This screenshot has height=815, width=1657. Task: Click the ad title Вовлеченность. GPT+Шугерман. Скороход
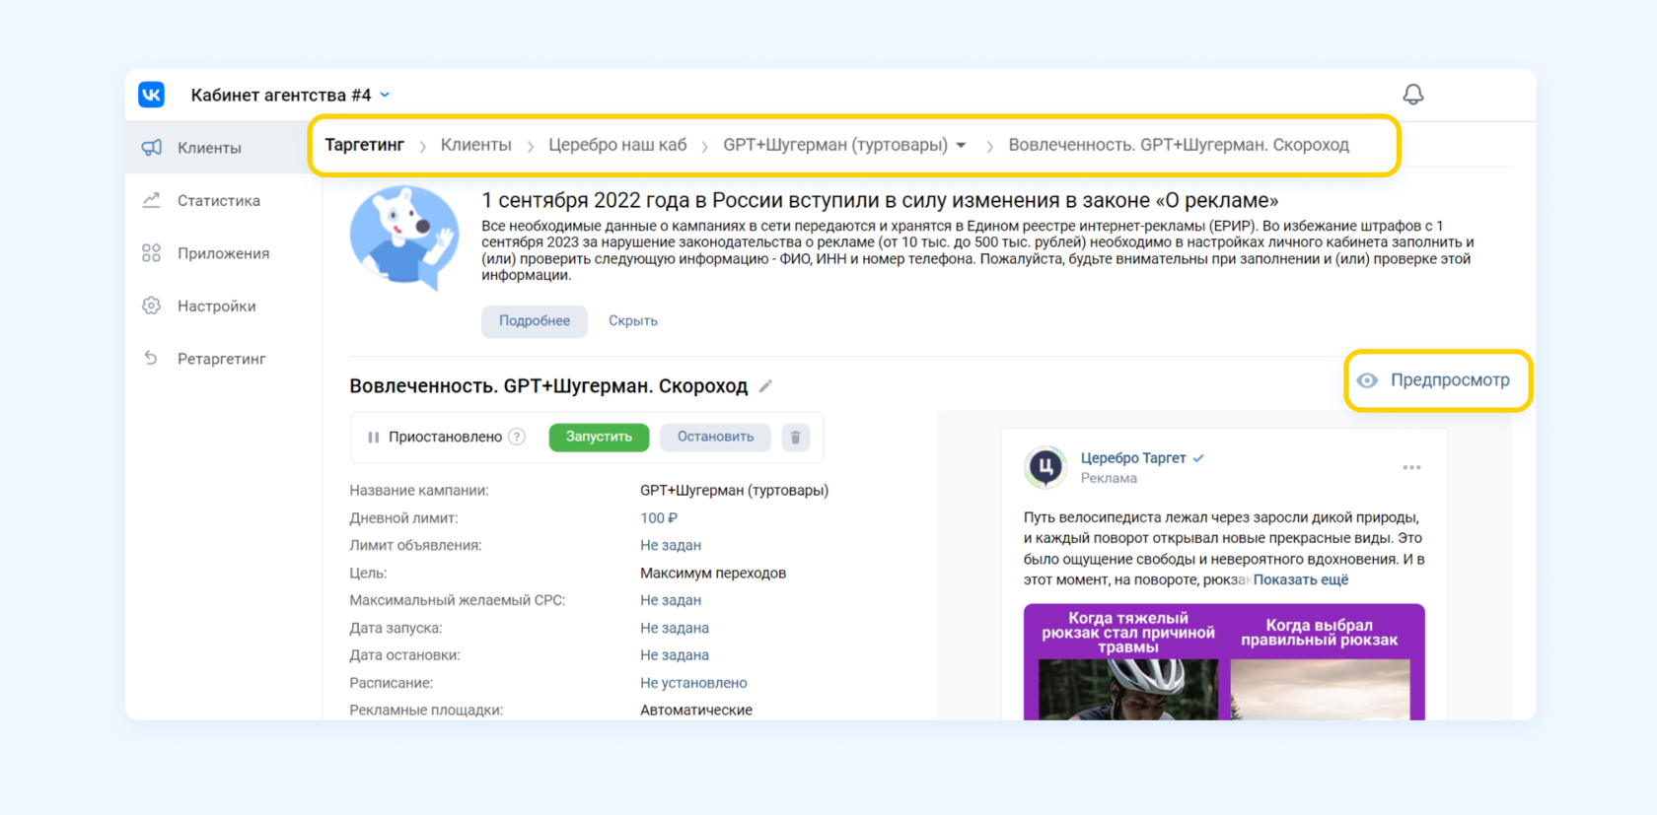click(x=549, y=386)
